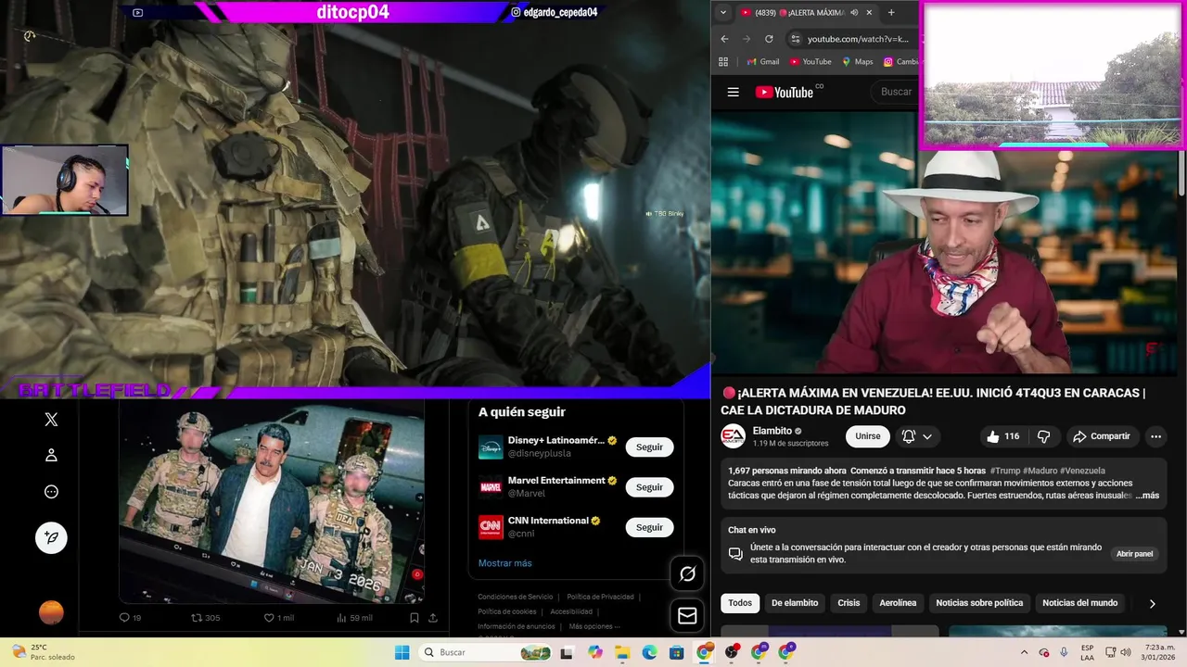
Task: Select the Crisis chip
Action: click(x=849, y=603)
